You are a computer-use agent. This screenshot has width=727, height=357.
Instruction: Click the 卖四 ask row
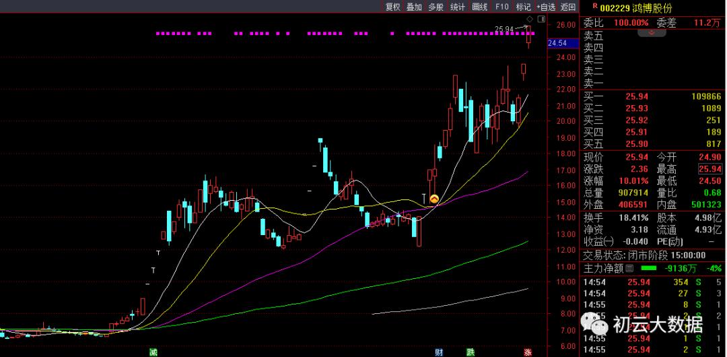point(653,48)
